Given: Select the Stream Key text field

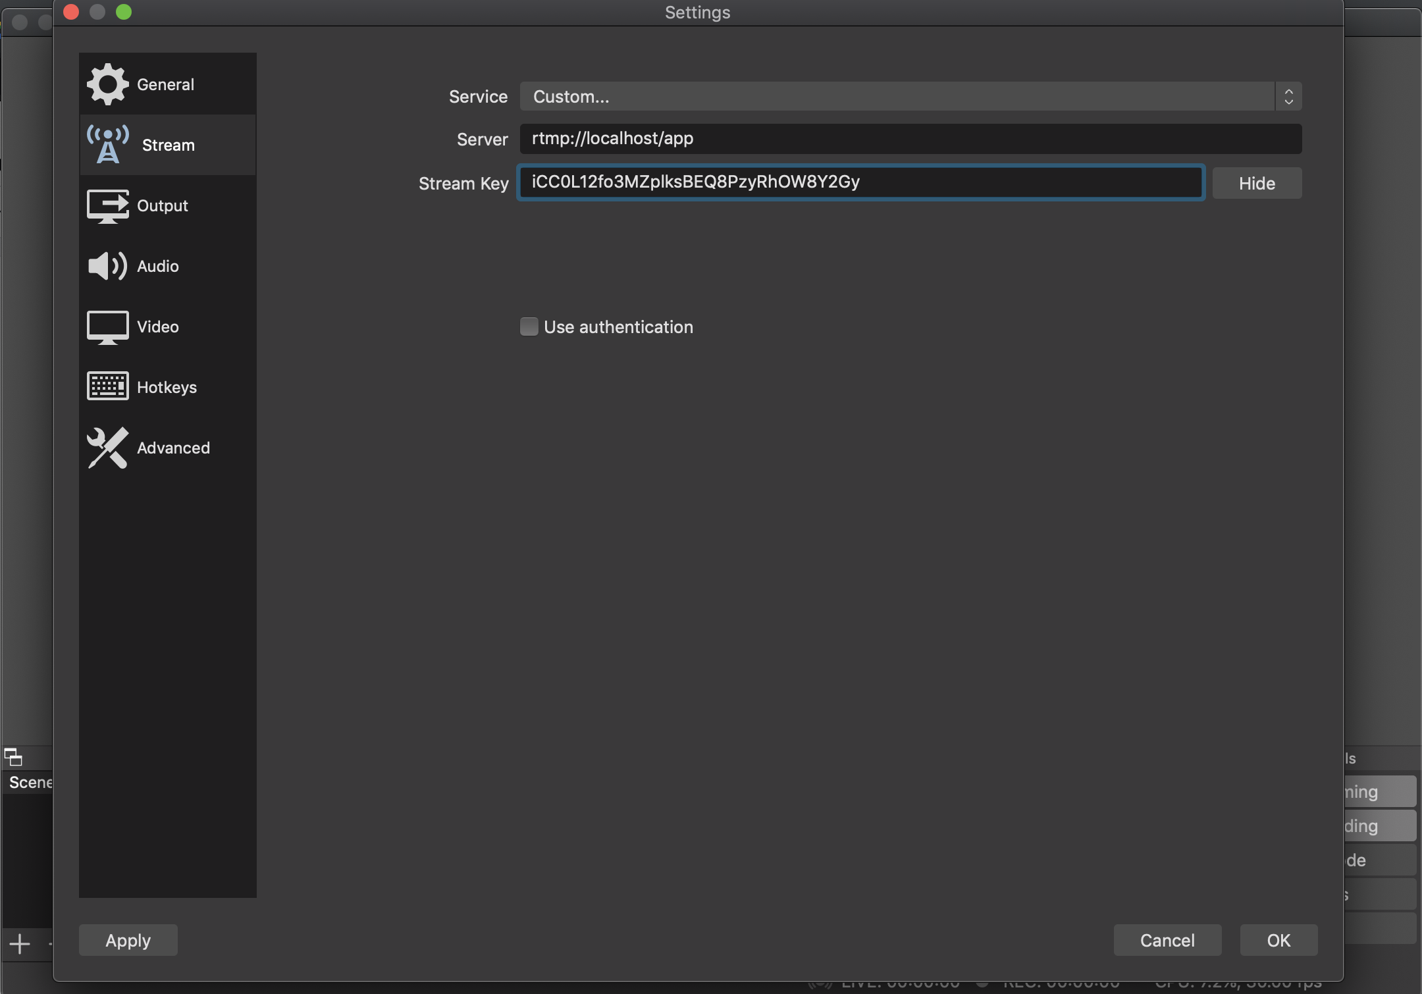Looking at the screenshot, I should [860, 183].
